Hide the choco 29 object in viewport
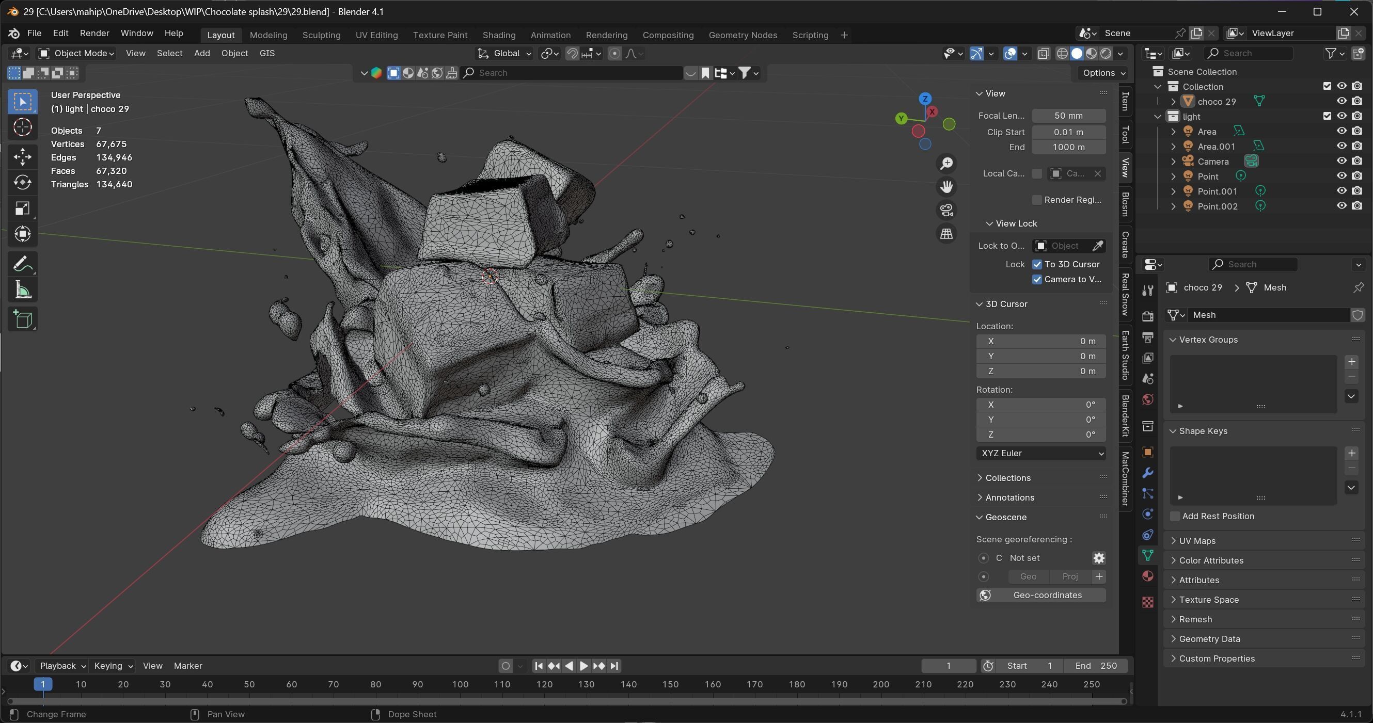The height and width of the screenshot is (723, 1373). (x=1341, y=101)
